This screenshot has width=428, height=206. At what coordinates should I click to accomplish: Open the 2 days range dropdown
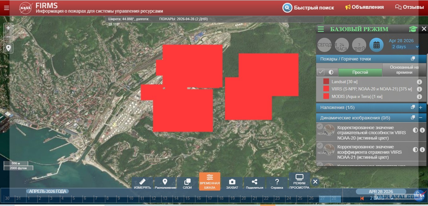(405, 47)
